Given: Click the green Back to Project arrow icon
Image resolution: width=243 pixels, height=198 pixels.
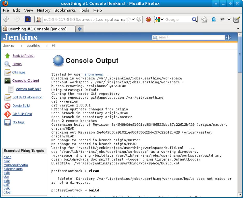Looking at the screenshot, I should tap(7, 56).
